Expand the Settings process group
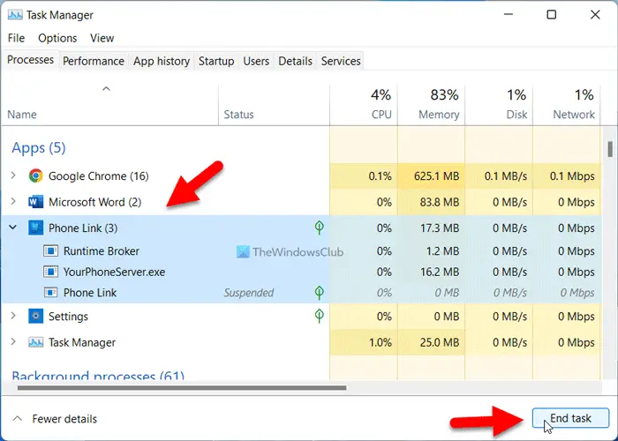The image size is (618, 441). tap(13, 316)
